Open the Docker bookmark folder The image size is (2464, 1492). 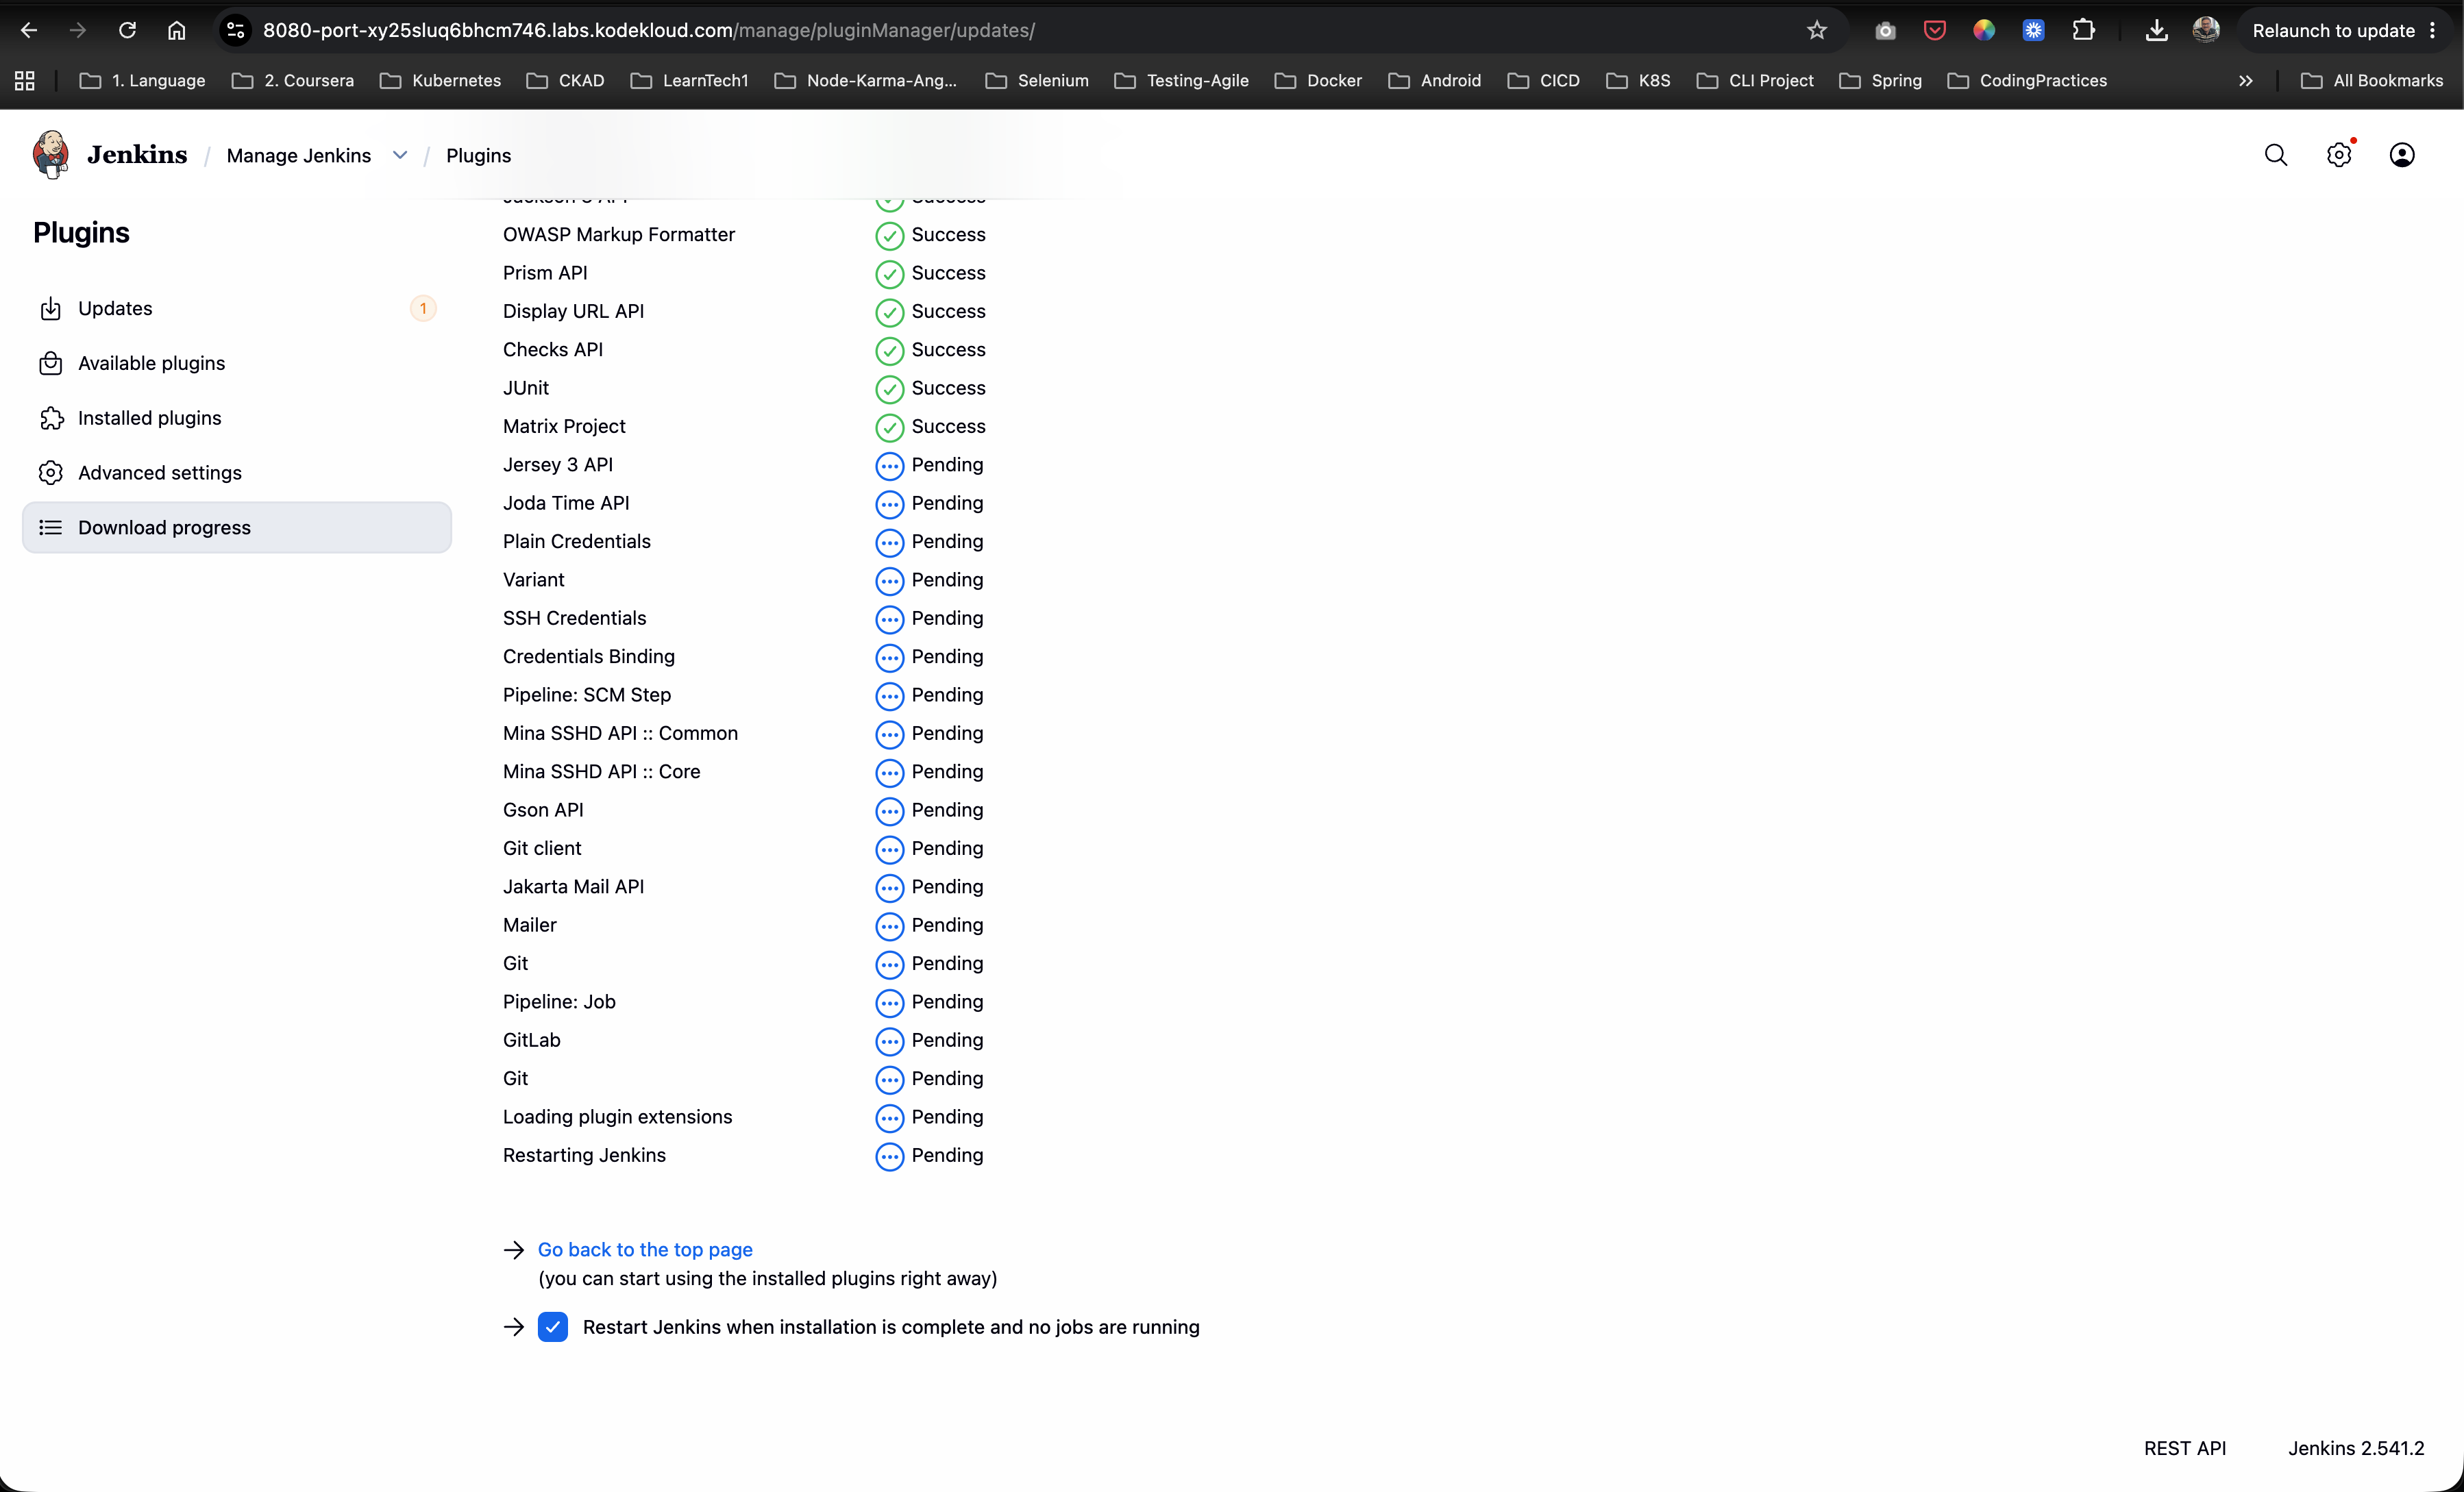click(x=1318, y=80)
